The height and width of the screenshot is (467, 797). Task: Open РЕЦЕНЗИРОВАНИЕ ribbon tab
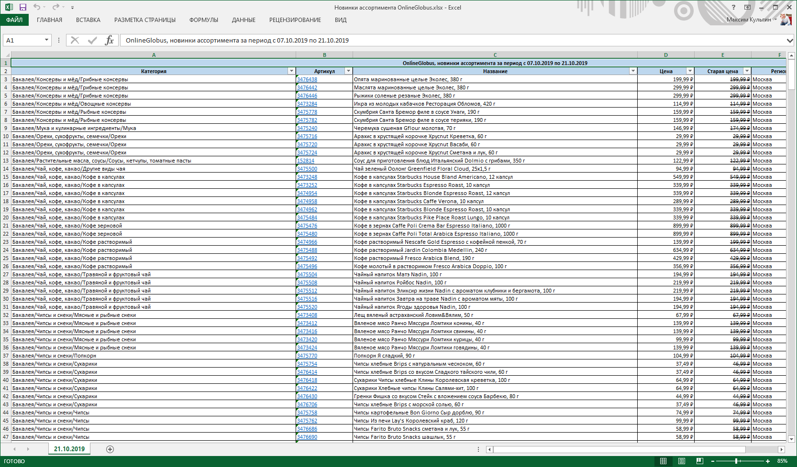(x=295, y=20)
